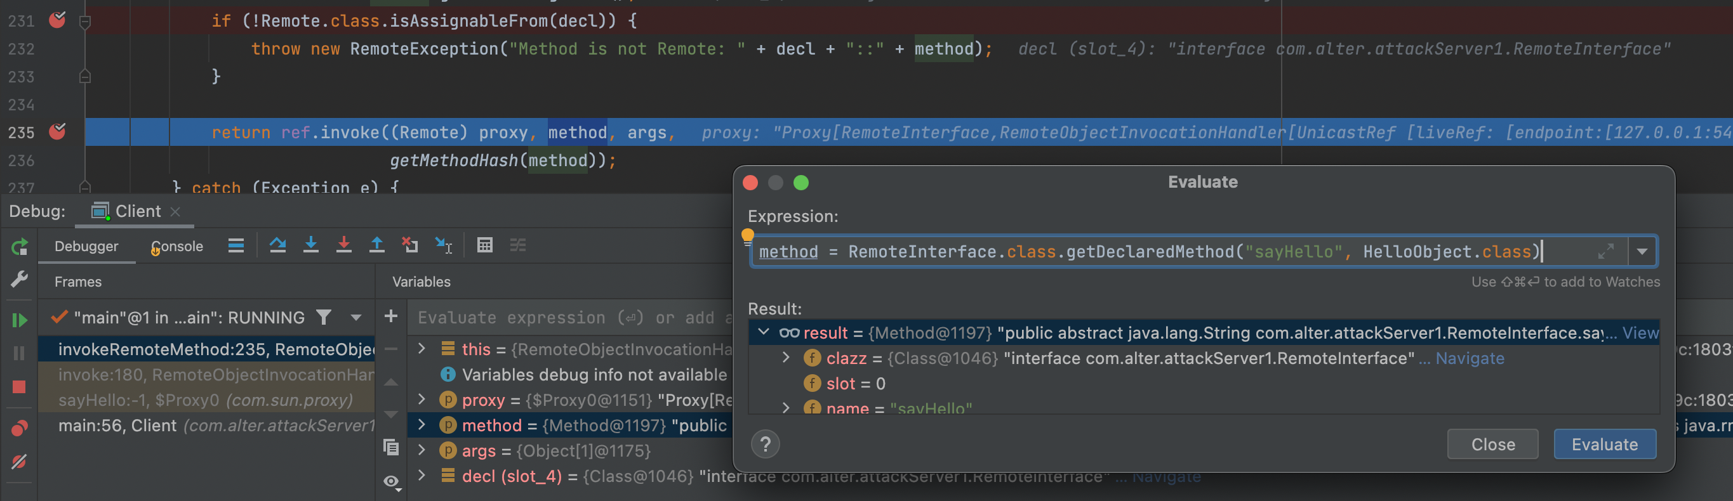This screenshot has width=1733, height=501.
Task: Move watch up with up arrow
Action: [x=391, y=382]
